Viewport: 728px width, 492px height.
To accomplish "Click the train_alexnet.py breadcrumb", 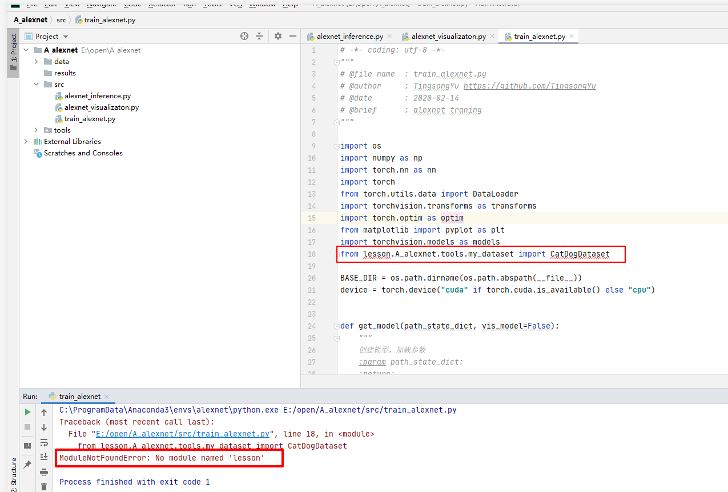I will (105, 20).
